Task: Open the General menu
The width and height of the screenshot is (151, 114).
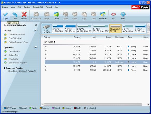Action: [5, 7]
